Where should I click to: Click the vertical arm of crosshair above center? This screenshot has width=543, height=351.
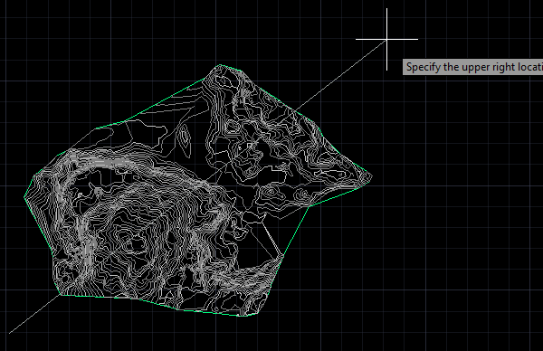point(386,23)
